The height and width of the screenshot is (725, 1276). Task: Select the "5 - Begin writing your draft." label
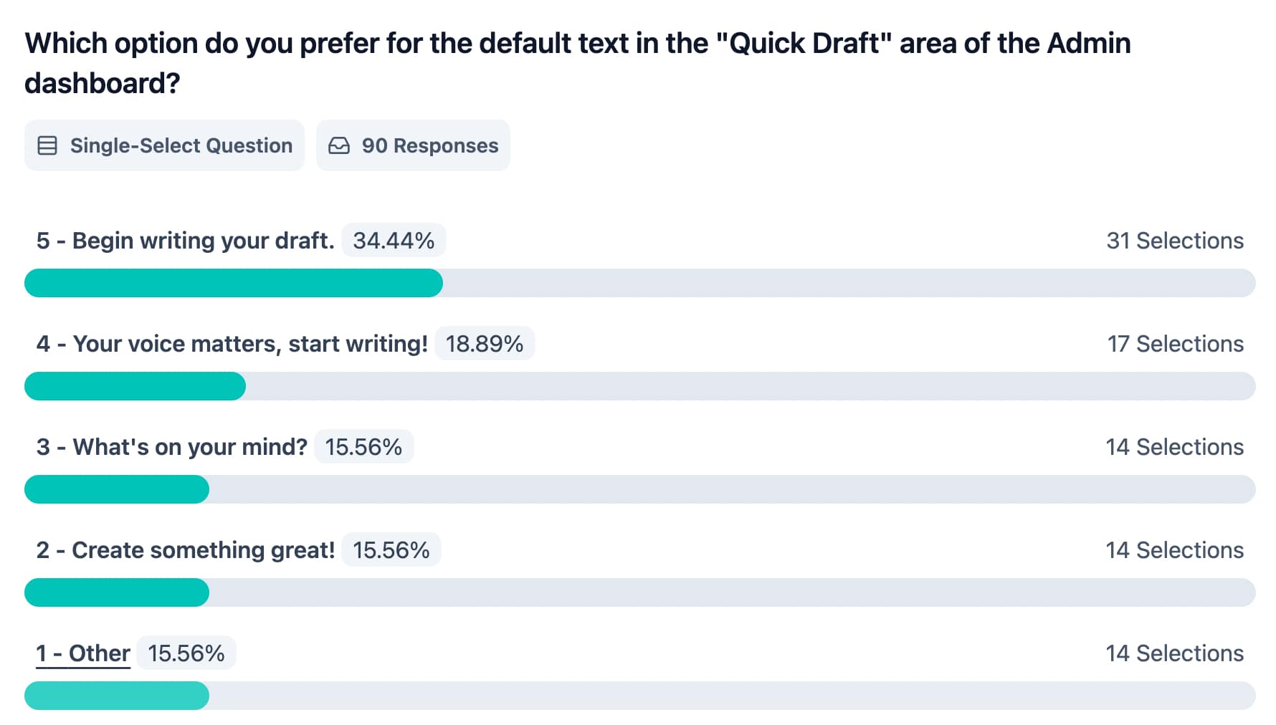[185, 241]
